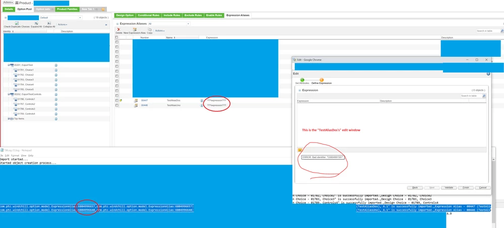Open Actions dropdown in Expression Aliases toolbar
504x228 pixels.
click(x=160, y=31)
